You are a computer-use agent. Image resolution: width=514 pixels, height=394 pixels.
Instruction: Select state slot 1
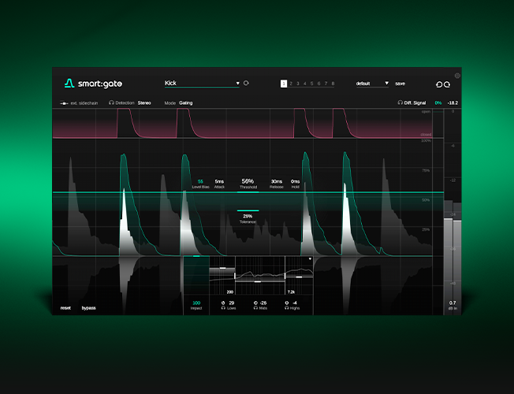coord(284,84)
